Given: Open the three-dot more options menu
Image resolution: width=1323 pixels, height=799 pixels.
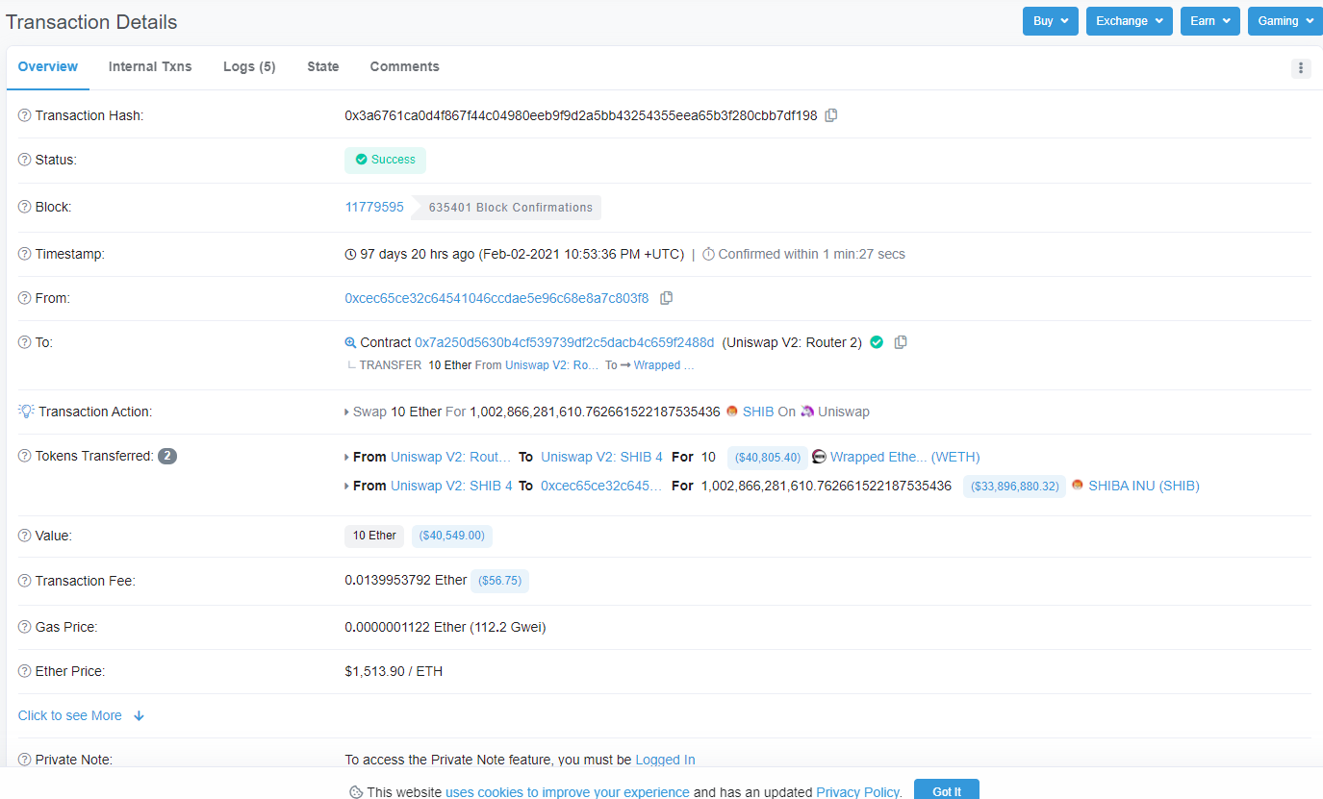Looking at the screenshot, I should 1301,67.
